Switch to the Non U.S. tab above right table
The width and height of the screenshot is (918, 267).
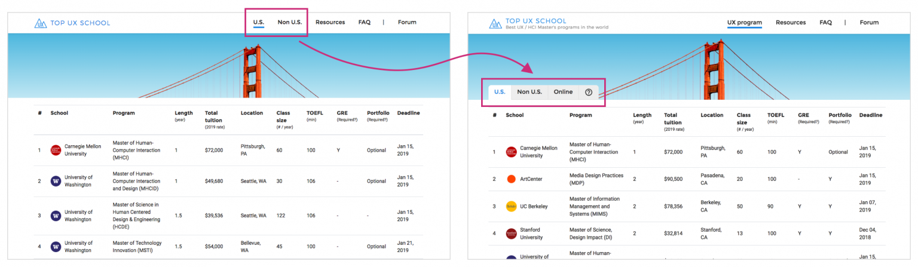pos(530,92)
